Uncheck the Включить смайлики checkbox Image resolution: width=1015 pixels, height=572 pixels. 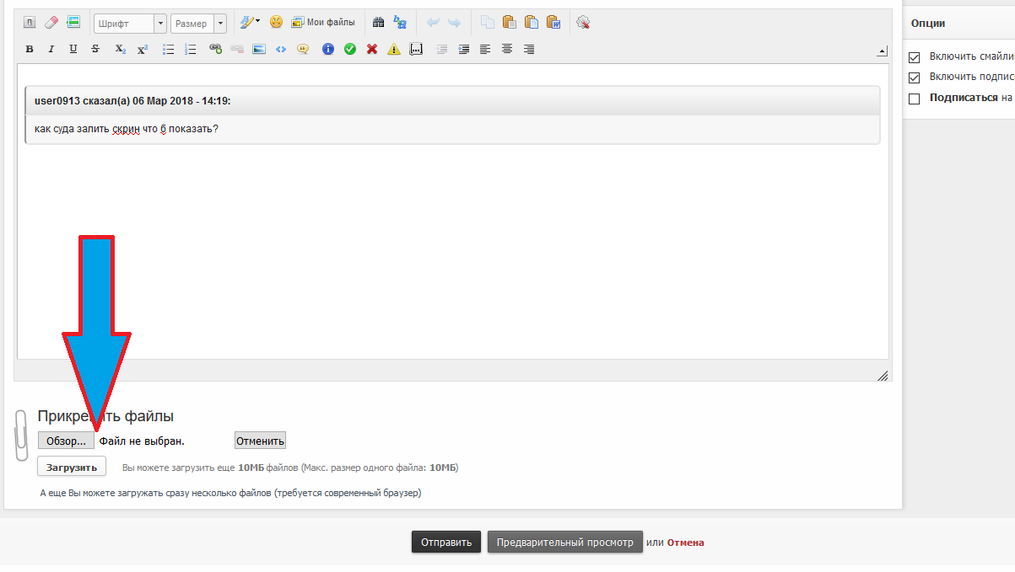914,57
